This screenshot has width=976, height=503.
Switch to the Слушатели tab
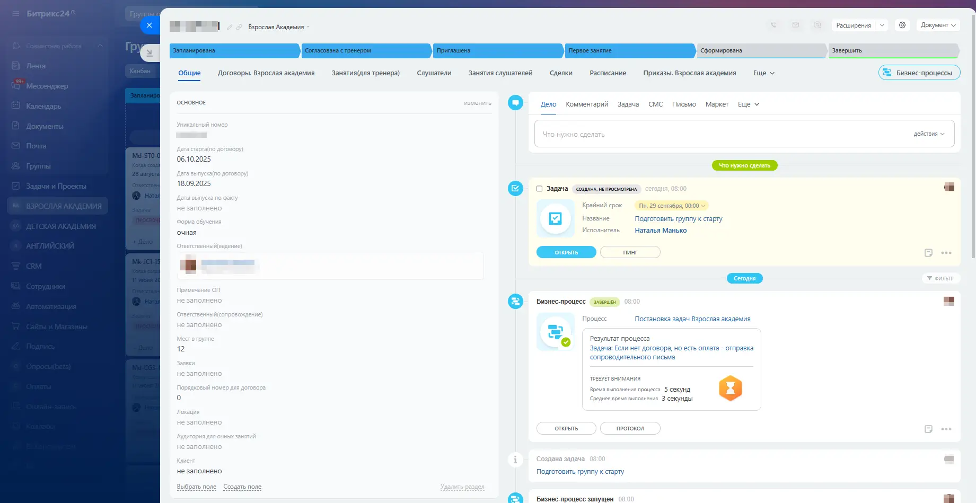click(x=434, y=73)
